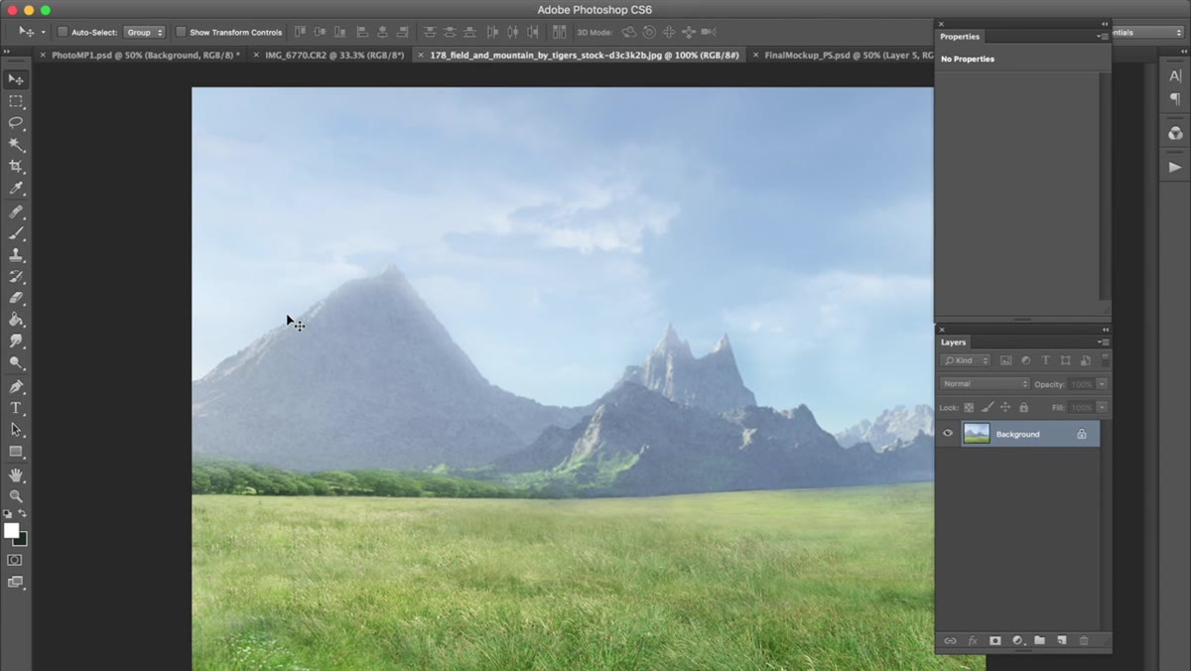The height and width of the screenshot is (671, 1191).
Task: Create a new group folder
Action: [1039, 641]
